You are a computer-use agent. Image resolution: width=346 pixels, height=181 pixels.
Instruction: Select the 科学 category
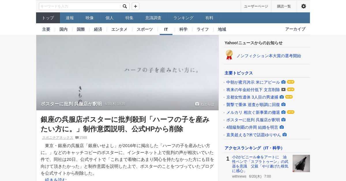click(183, 29)
